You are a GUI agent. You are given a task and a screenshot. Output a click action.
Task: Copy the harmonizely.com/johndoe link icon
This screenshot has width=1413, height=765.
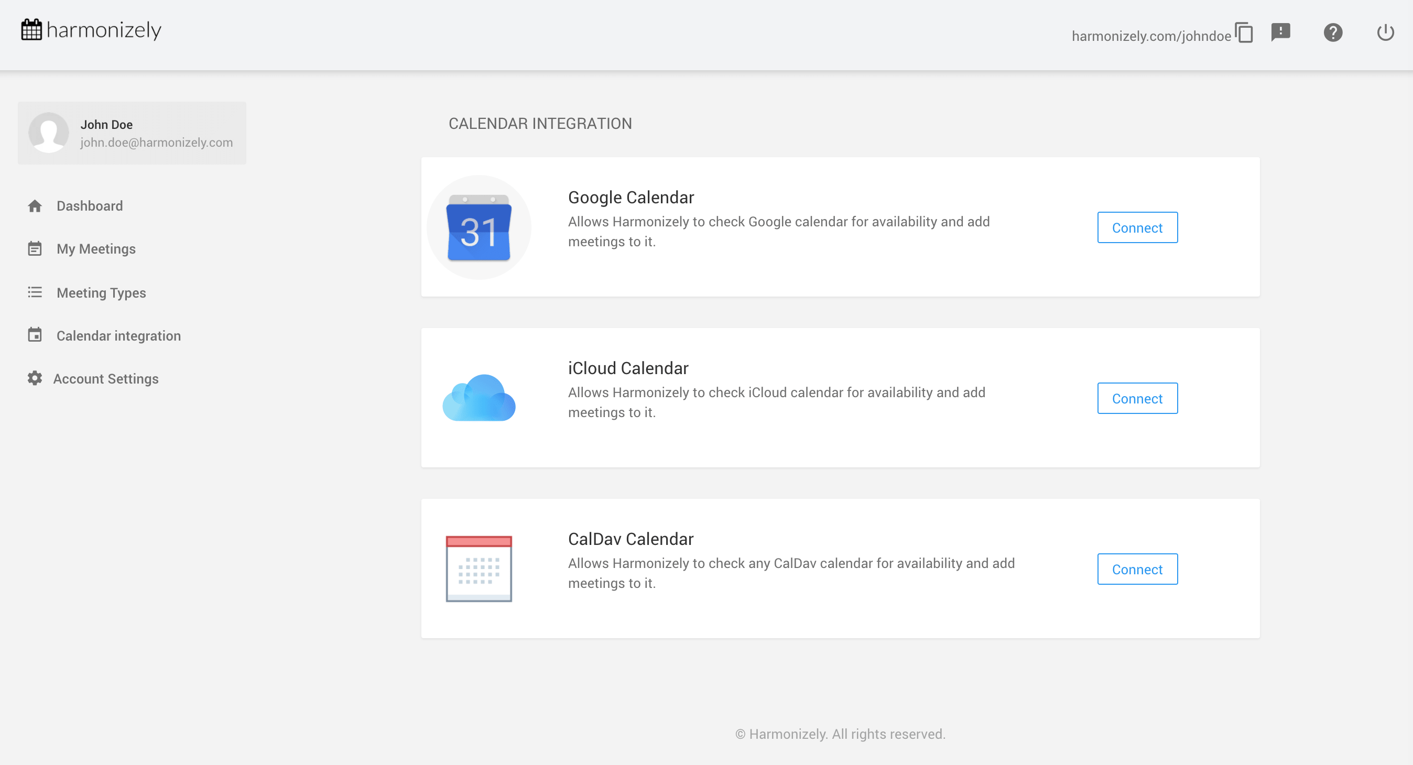[x=1244, y=33]
